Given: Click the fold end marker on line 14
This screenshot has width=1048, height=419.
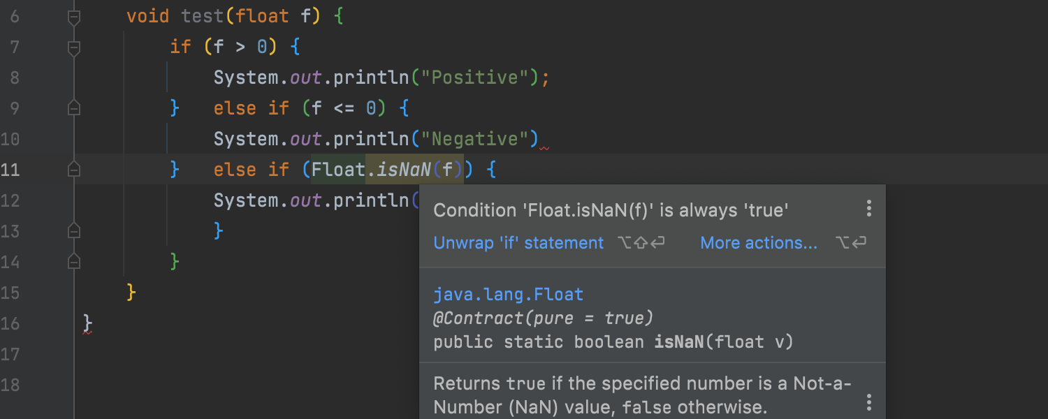Looking at the screenshot, I should [73, 261].
